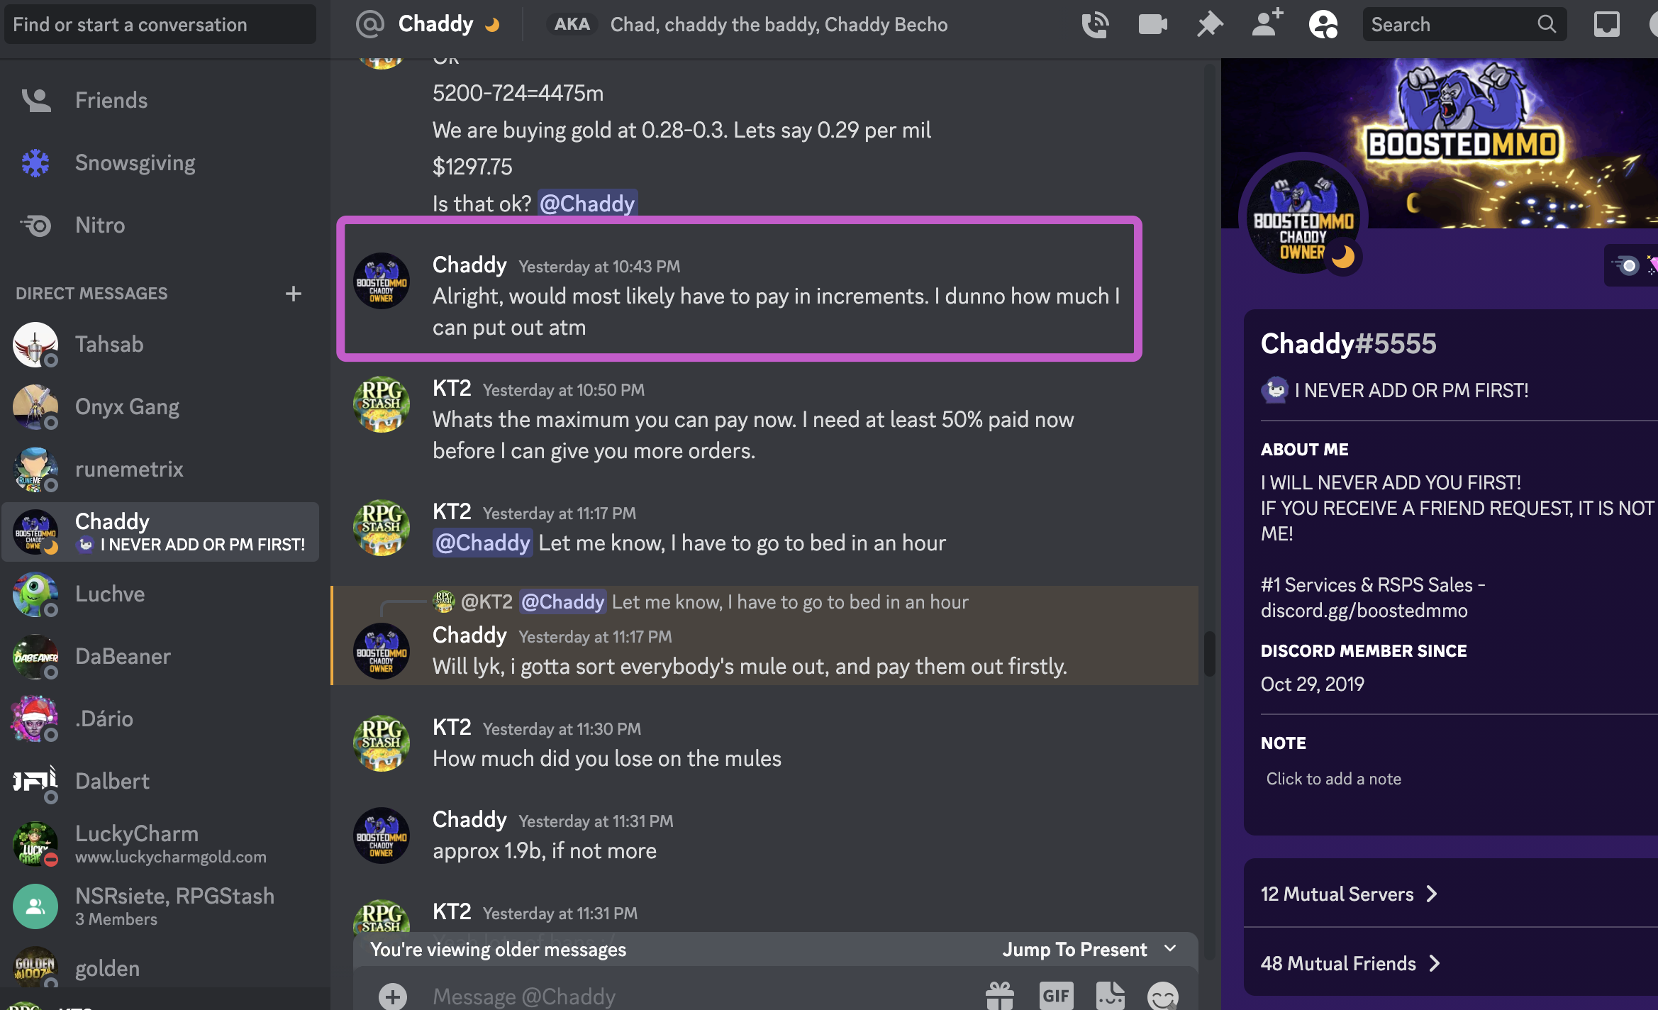Open the sticker picker icon
The image size is (1658, 1010).
[x=1111, y=996]
